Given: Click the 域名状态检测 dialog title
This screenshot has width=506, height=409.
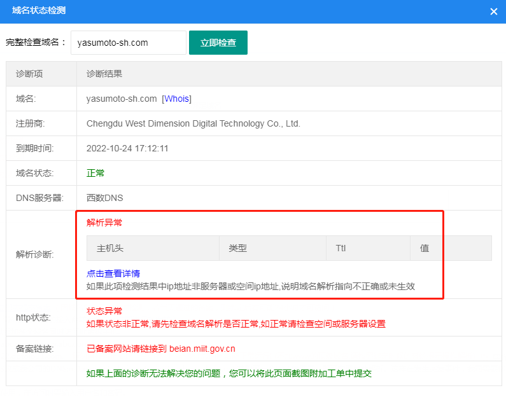Looking at the screenshot, I should click(39, 11).
